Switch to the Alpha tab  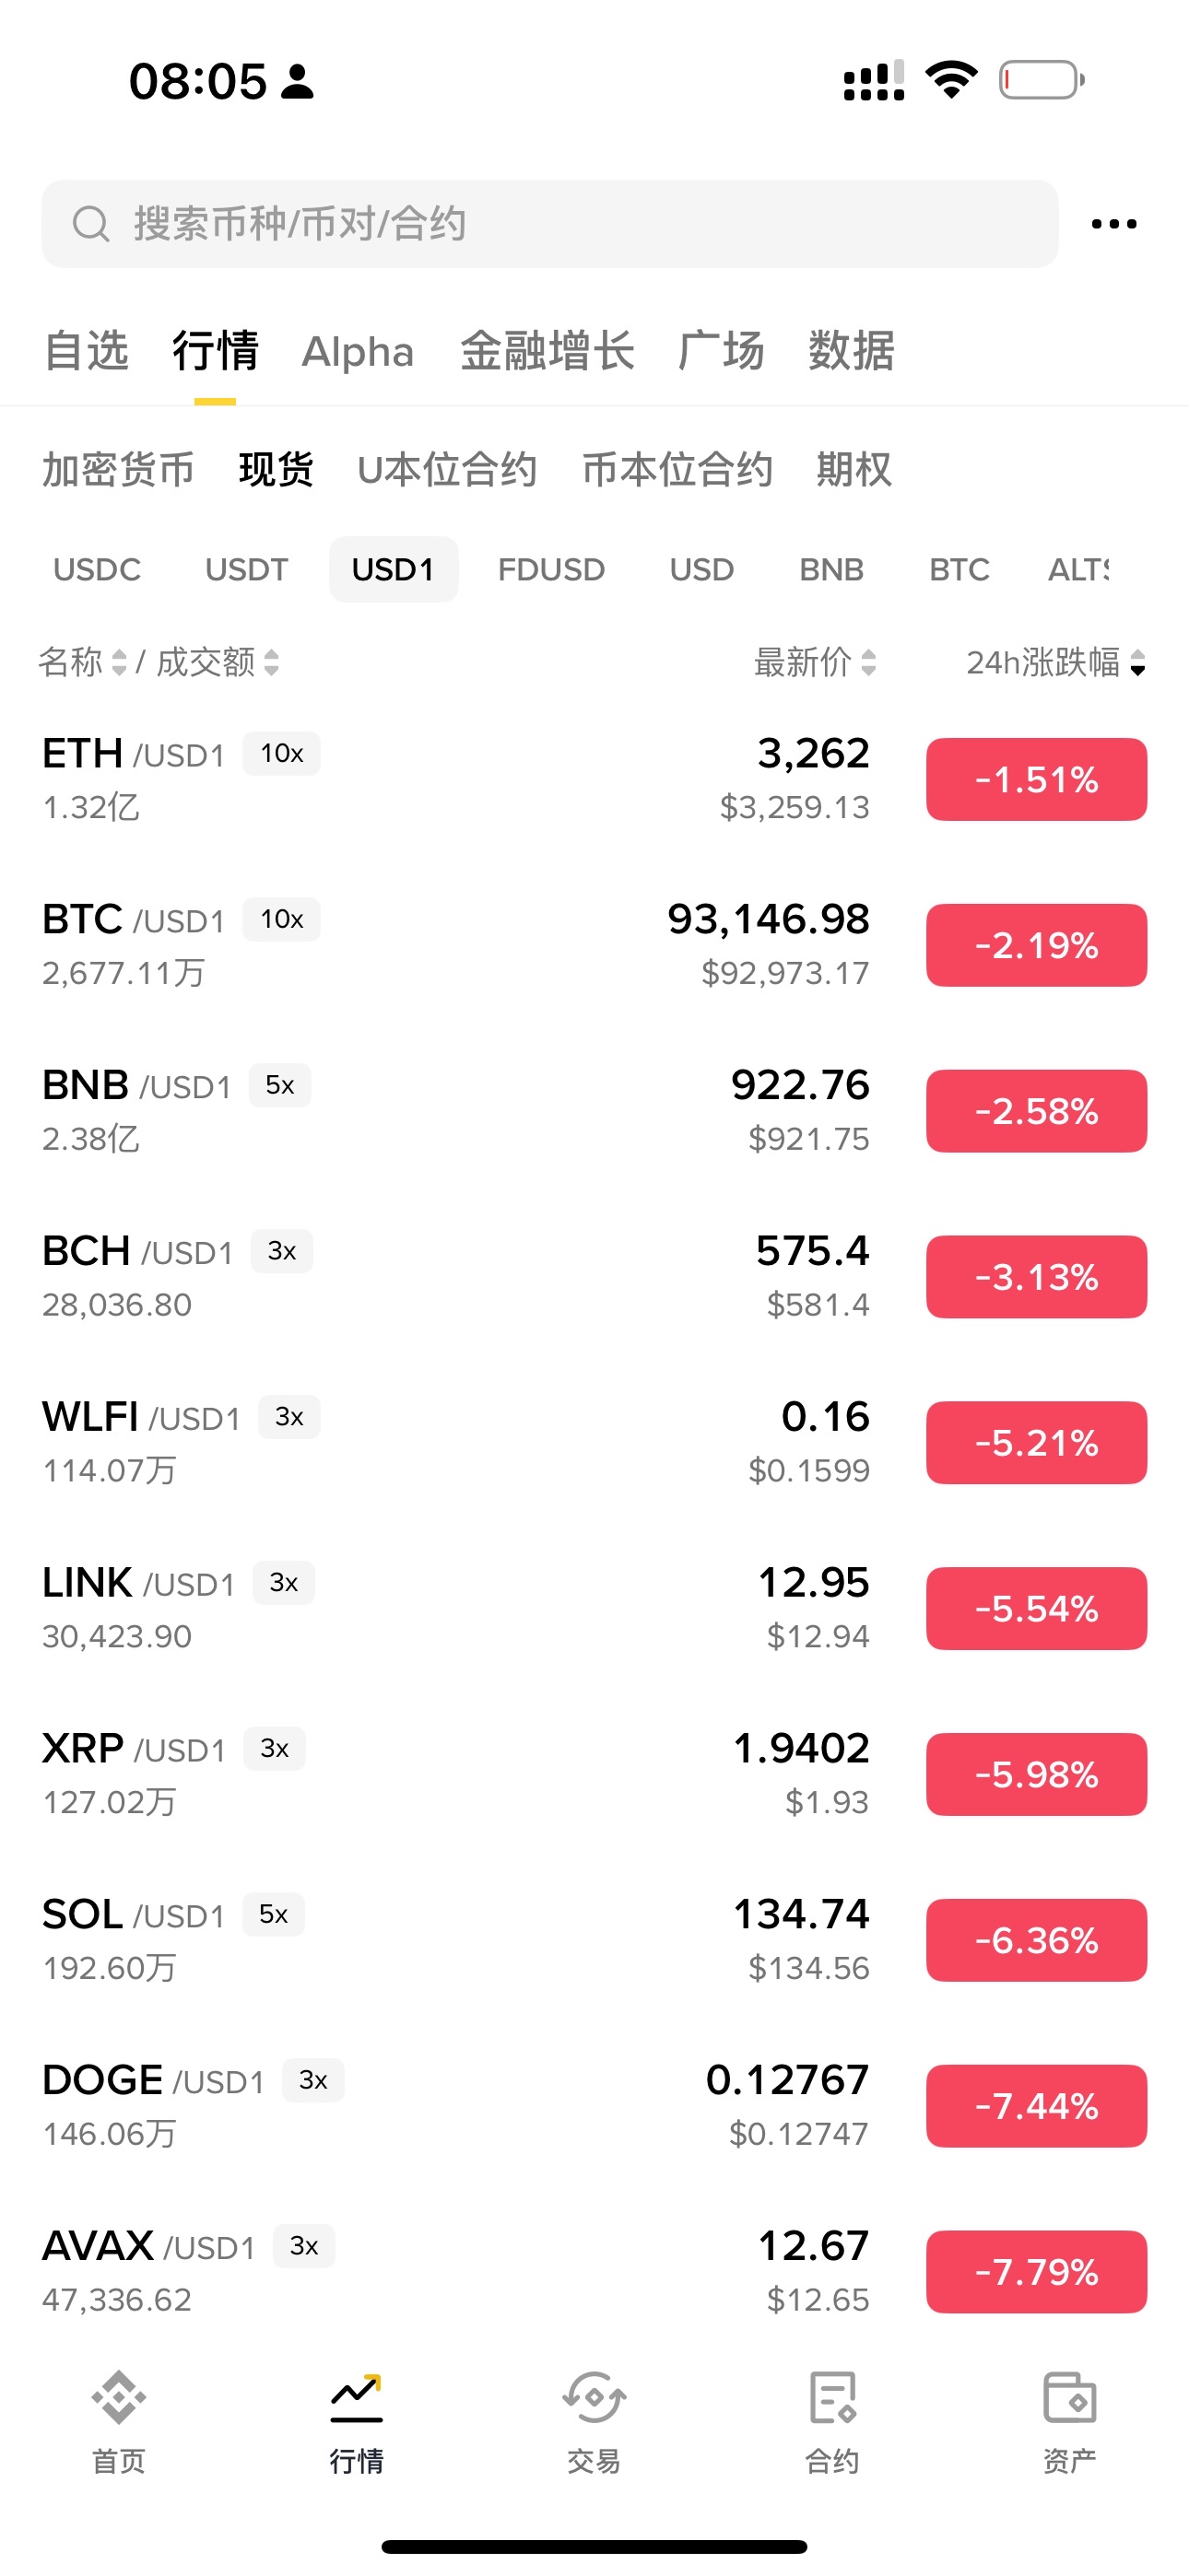tap(358, 352)
